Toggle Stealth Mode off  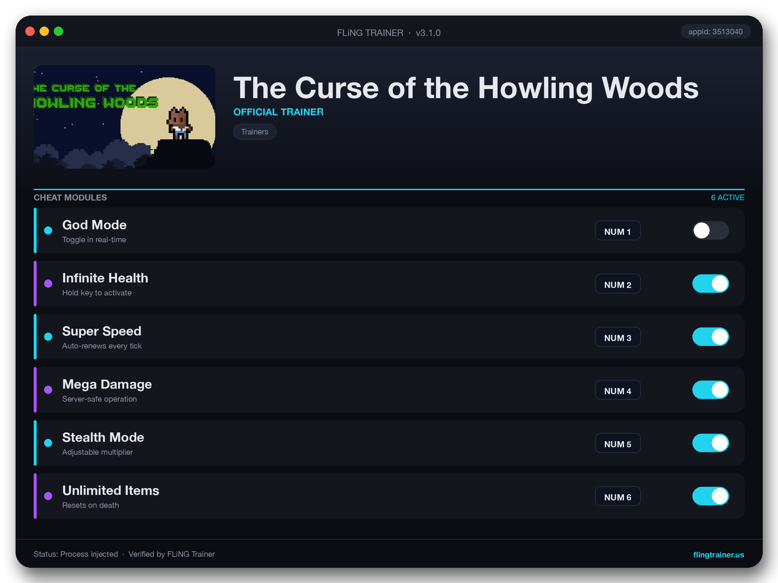tap(711, 443)
